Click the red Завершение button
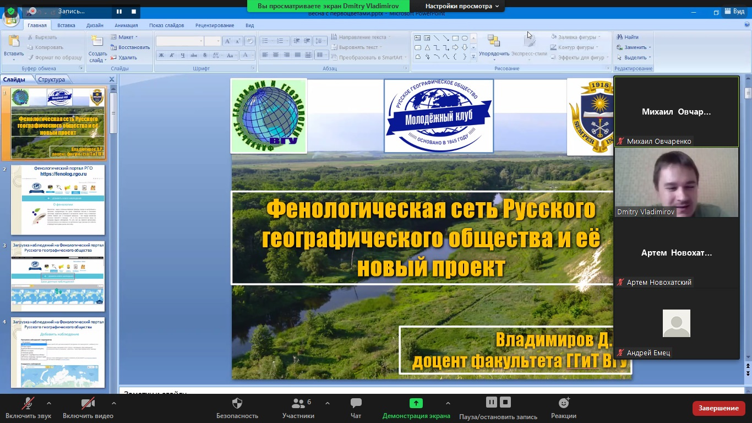The height and width of the screenshot is (423, 752). (x=718, y=408)
